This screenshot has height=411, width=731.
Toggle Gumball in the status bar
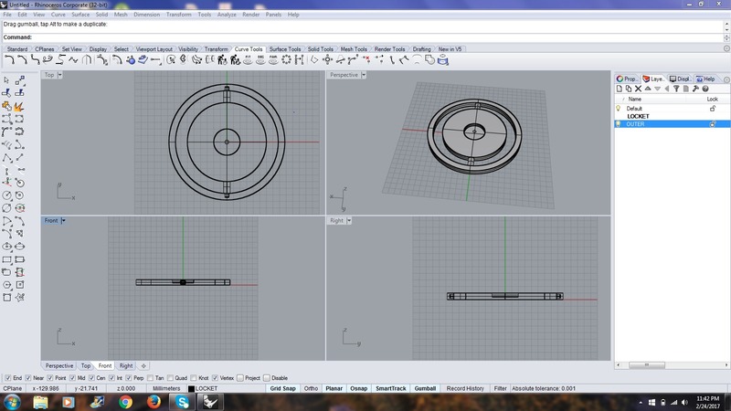(x=425, y=388)
